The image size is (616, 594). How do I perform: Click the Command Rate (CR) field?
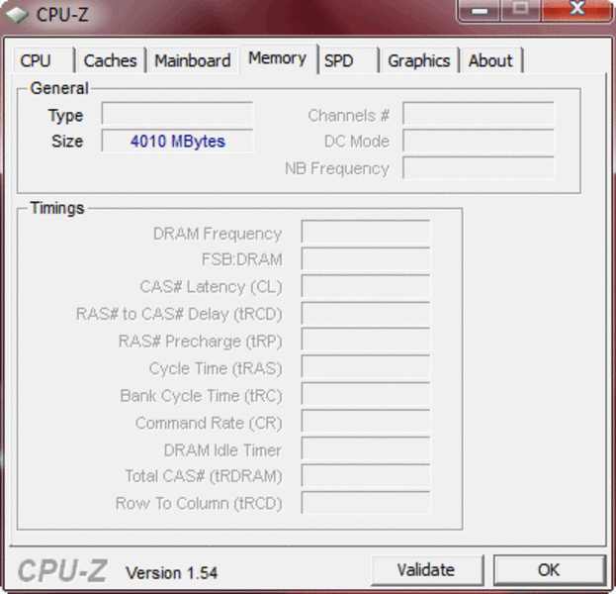(366, 422)
